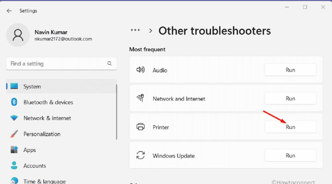Click the Audio speaker icon

140,70
